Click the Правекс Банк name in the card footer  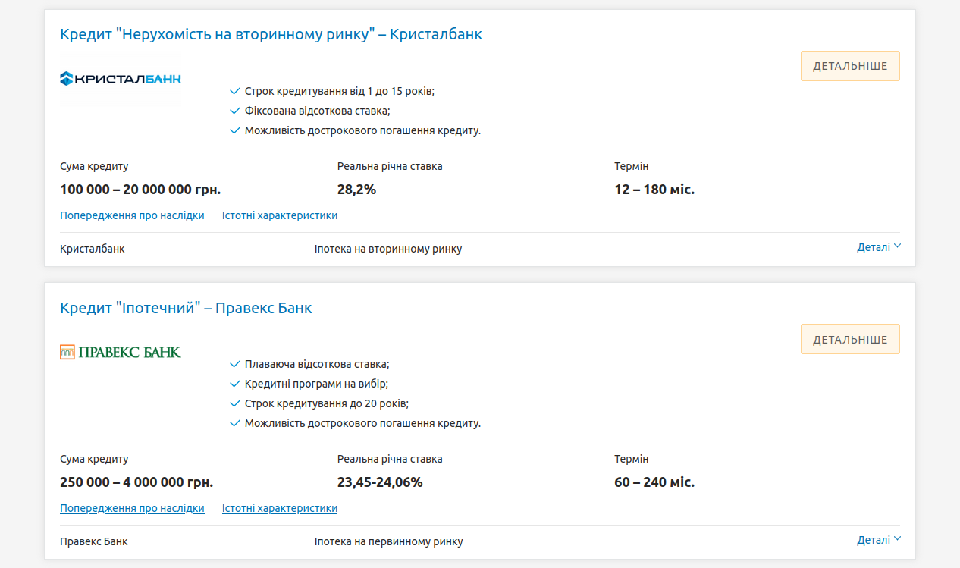tap(94, 541)
